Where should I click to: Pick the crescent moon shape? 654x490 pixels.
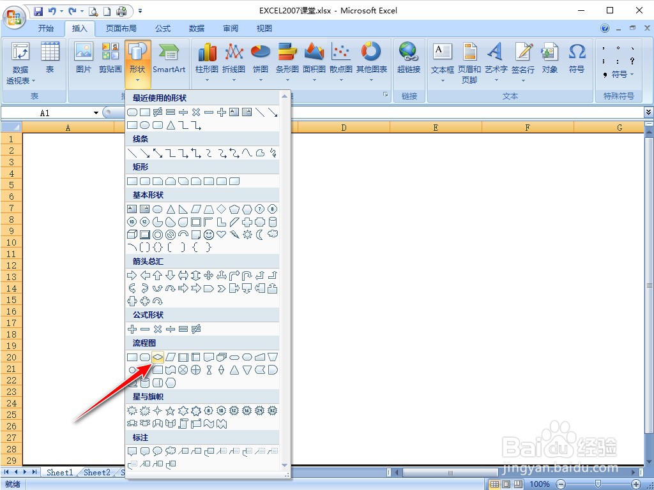tap(260, 235)
